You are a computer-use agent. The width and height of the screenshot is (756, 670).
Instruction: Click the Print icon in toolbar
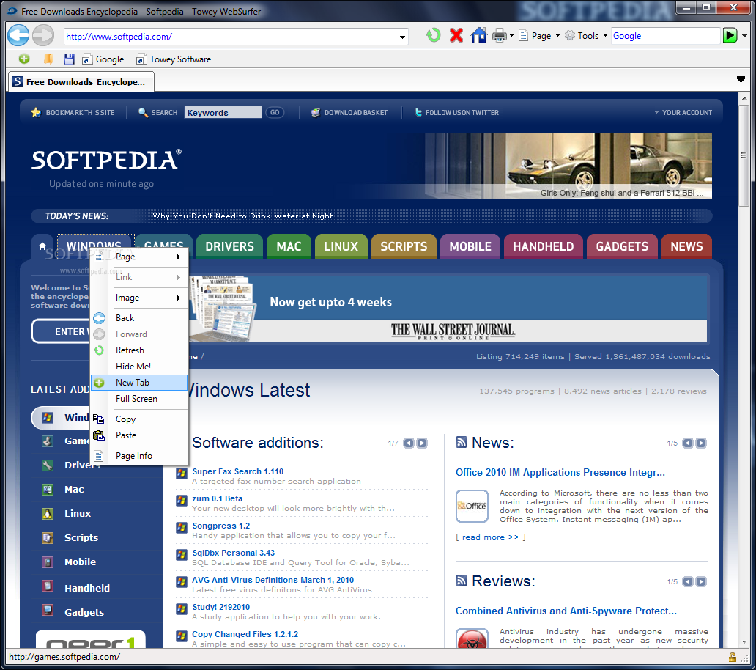(x=499, y=36)
